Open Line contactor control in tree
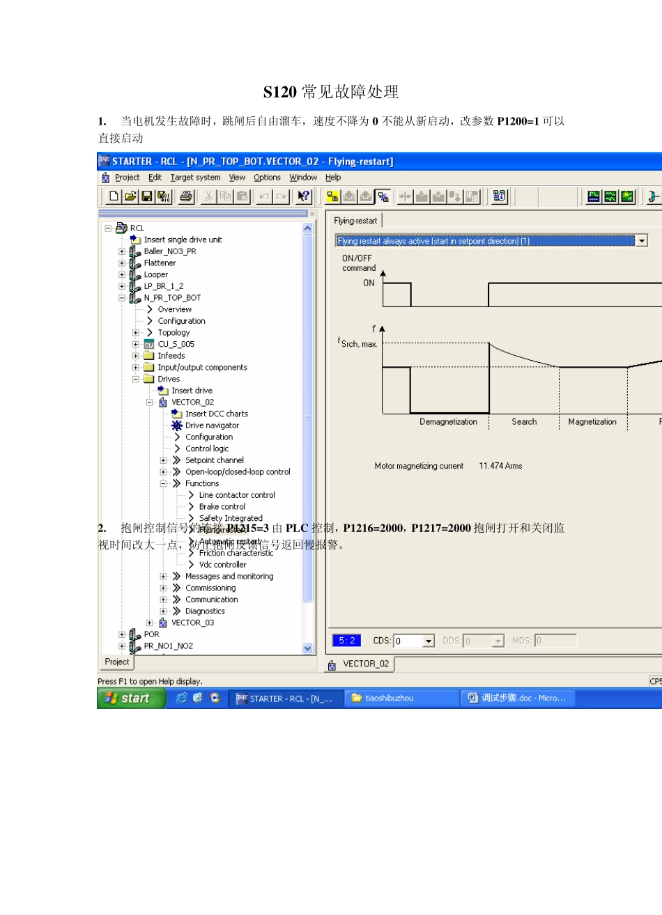 pyautogui.click(x=237, y=495)
